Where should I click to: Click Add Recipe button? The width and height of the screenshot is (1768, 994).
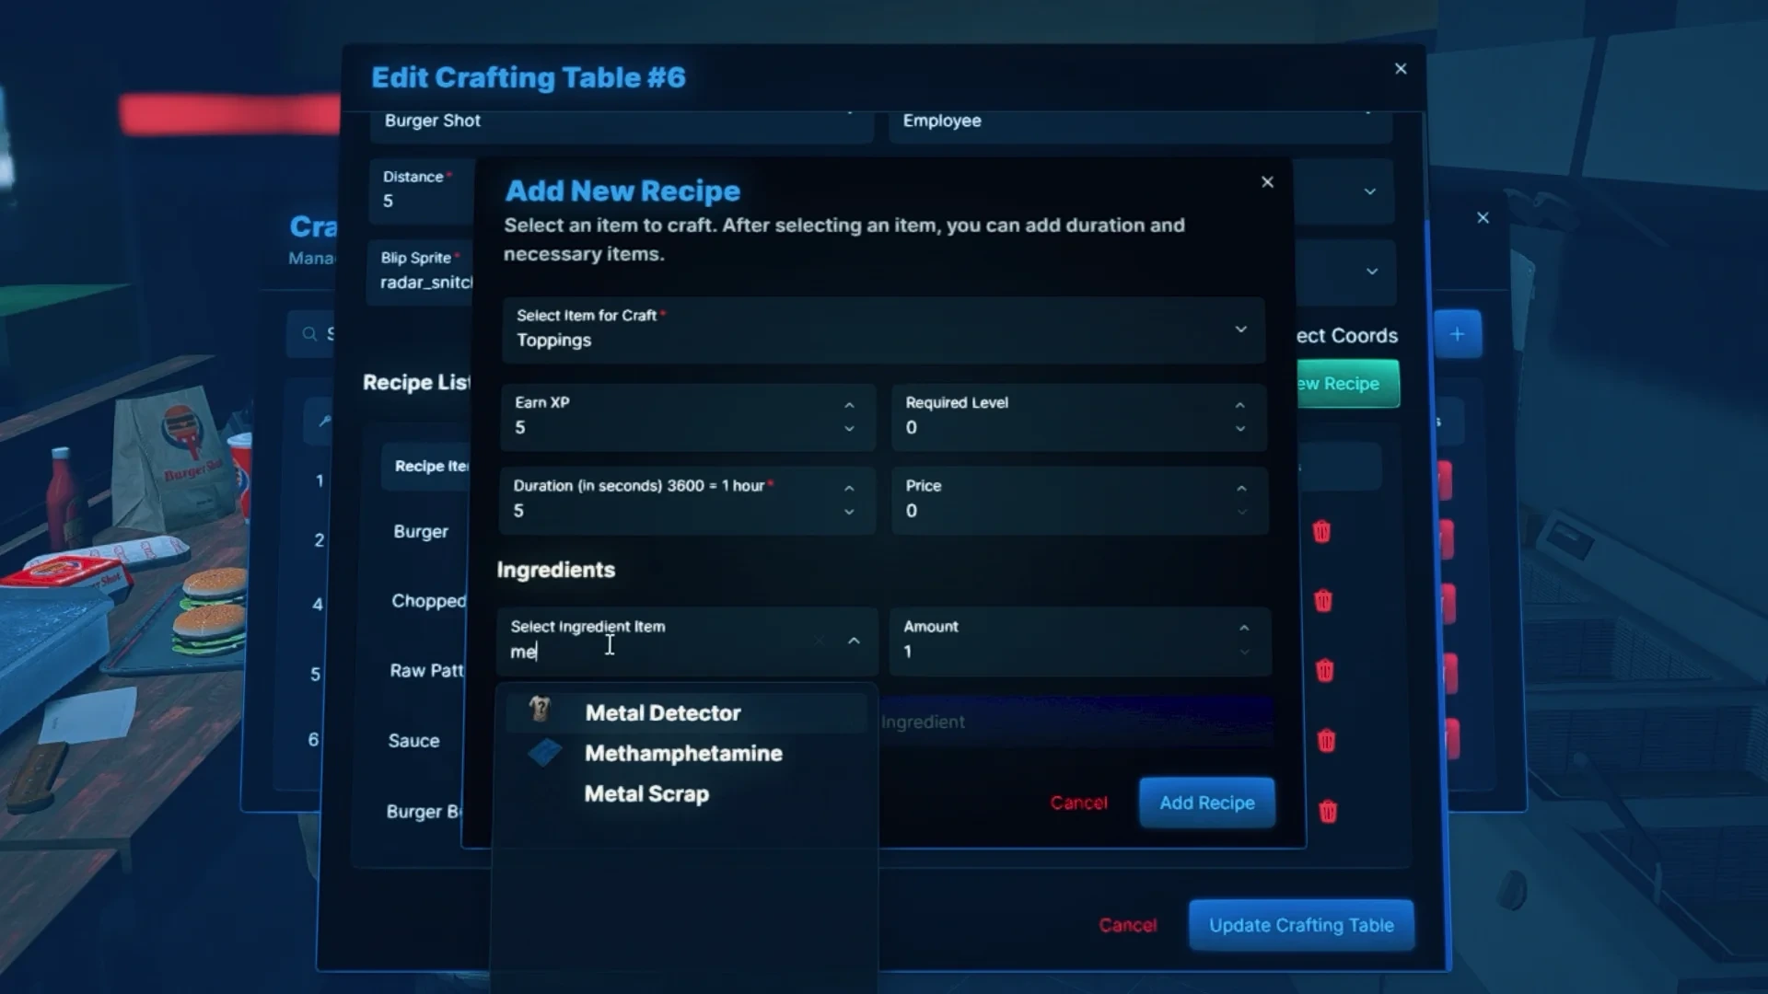pos(1206,803)
